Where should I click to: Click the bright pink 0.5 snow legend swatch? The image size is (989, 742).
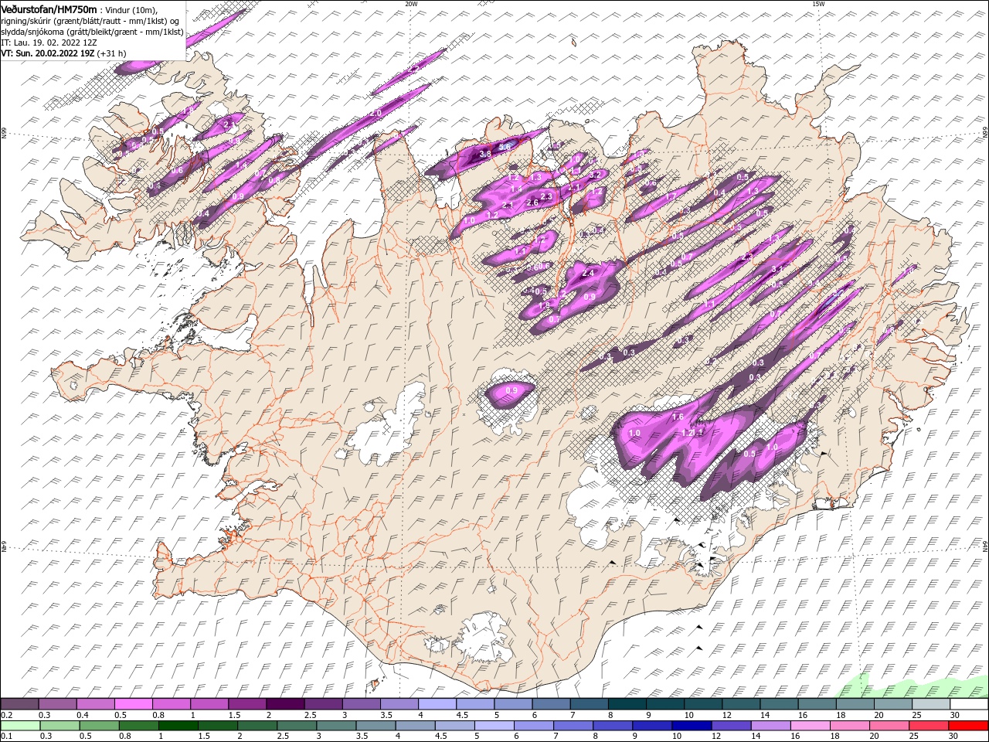pos(133,704)
